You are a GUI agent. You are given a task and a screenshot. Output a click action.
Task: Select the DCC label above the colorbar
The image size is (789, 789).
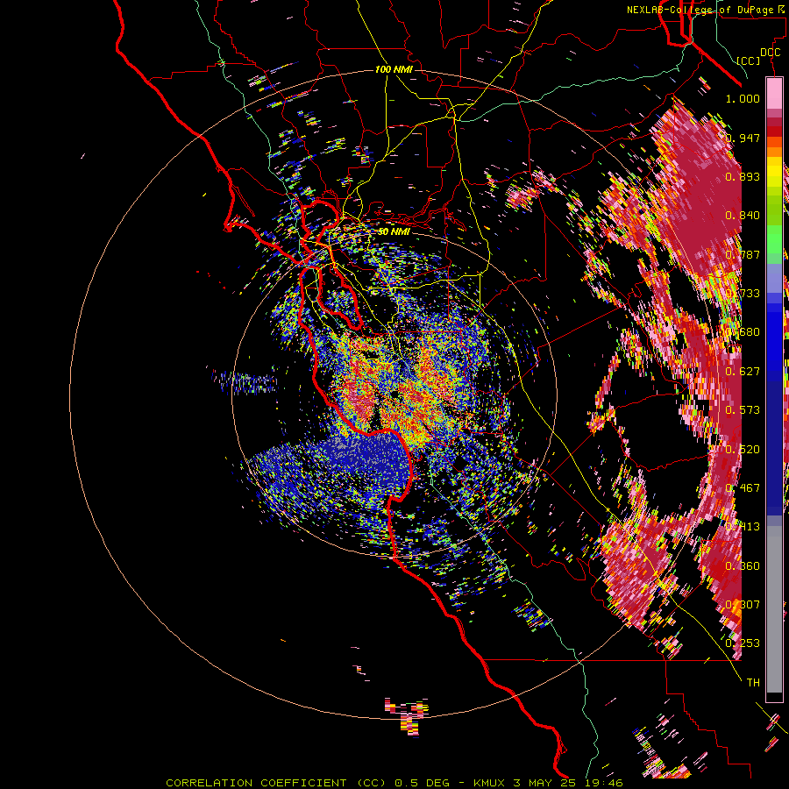click(x=770, y=53)
